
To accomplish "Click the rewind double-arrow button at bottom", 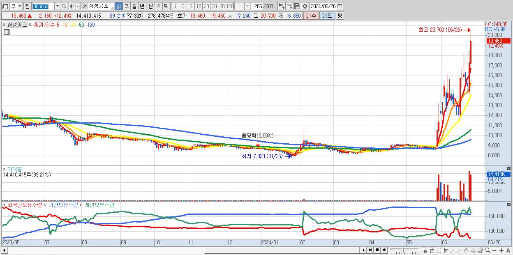I will pos(370,250).
